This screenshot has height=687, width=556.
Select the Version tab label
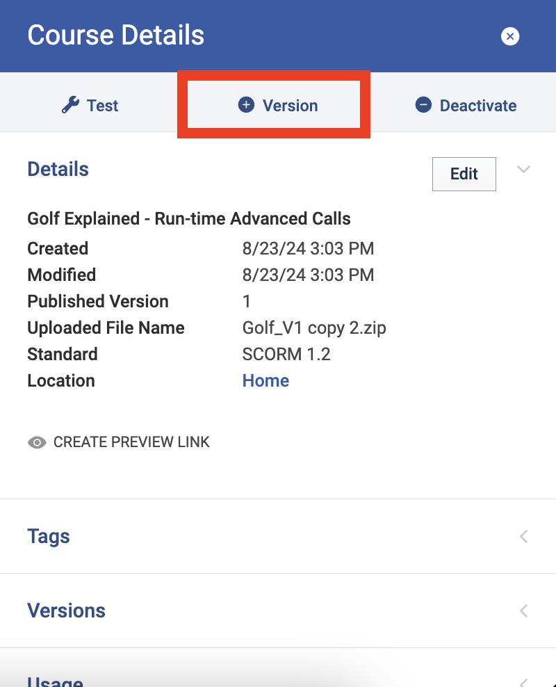pyautogui.click(x=290, y=106)
